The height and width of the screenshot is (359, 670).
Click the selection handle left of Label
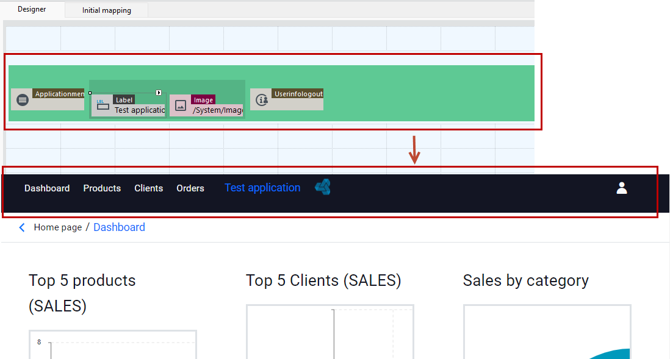[x=90, y=93]
